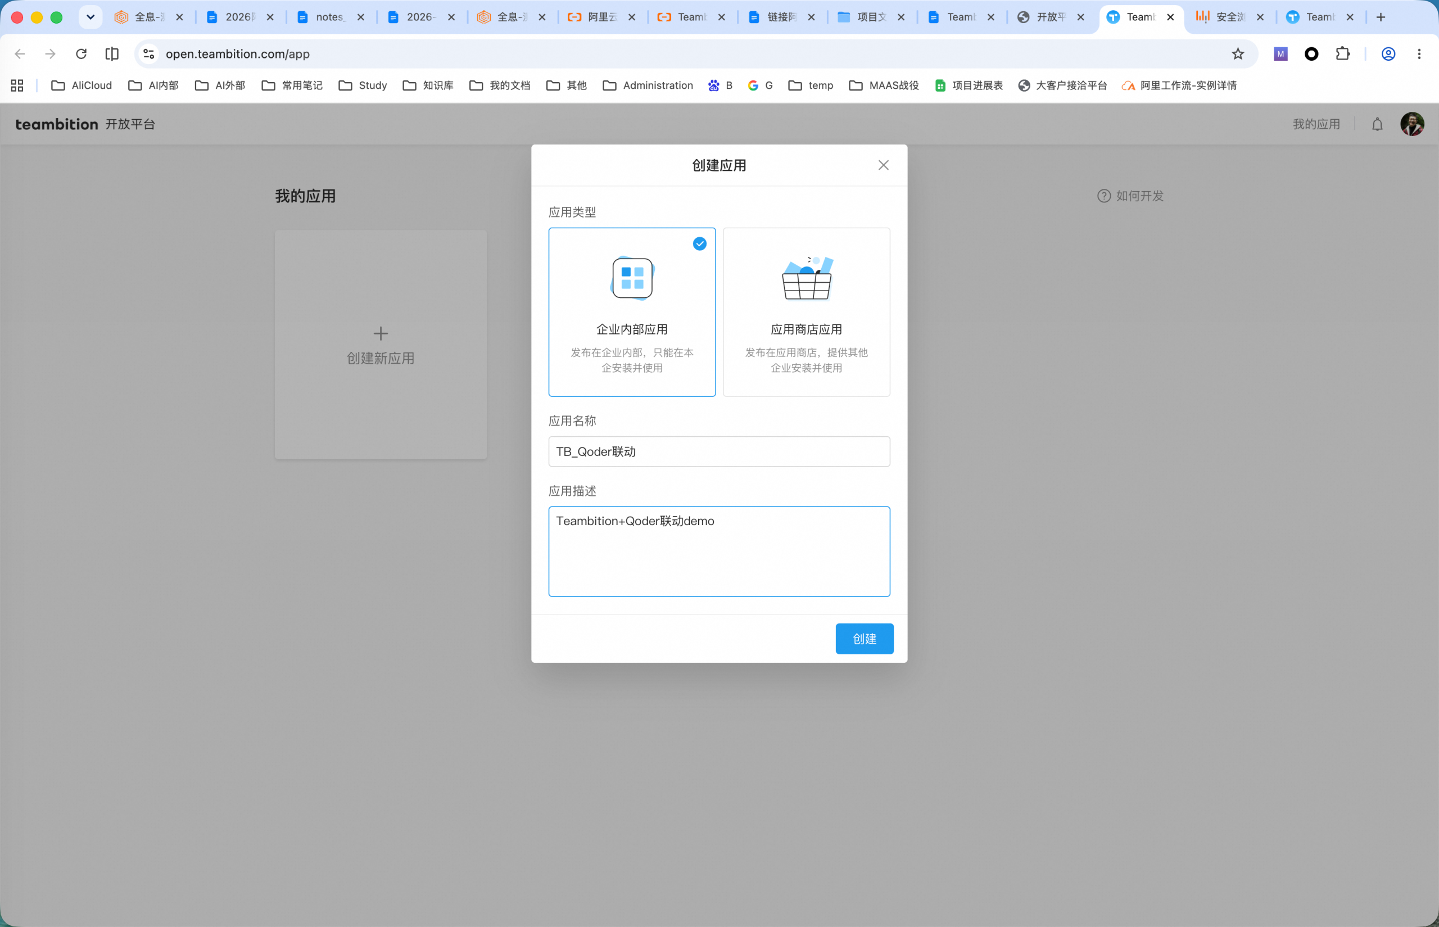Open the 大客户接洽平台 bookmark

1062,85
